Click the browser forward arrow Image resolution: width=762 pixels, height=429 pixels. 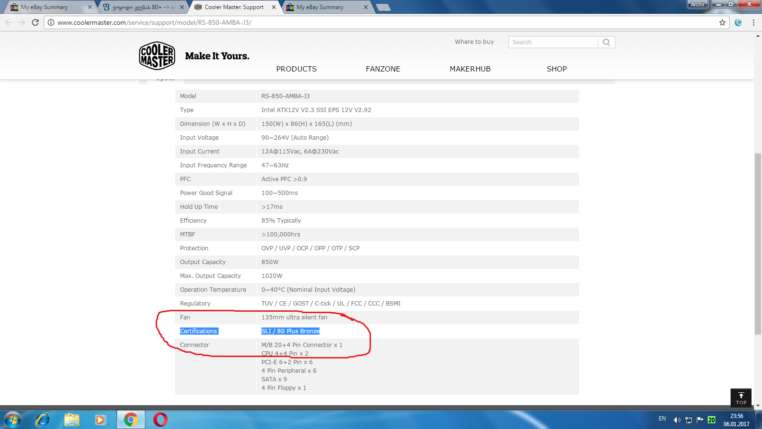(x=22, y=22)
